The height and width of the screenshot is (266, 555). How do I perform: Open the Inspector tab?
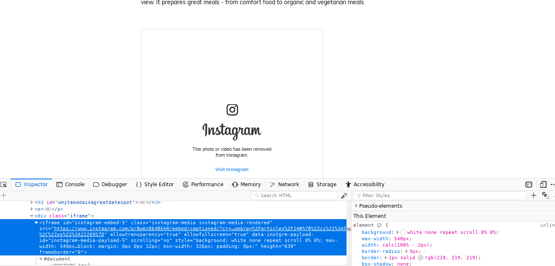coord(31,185)
